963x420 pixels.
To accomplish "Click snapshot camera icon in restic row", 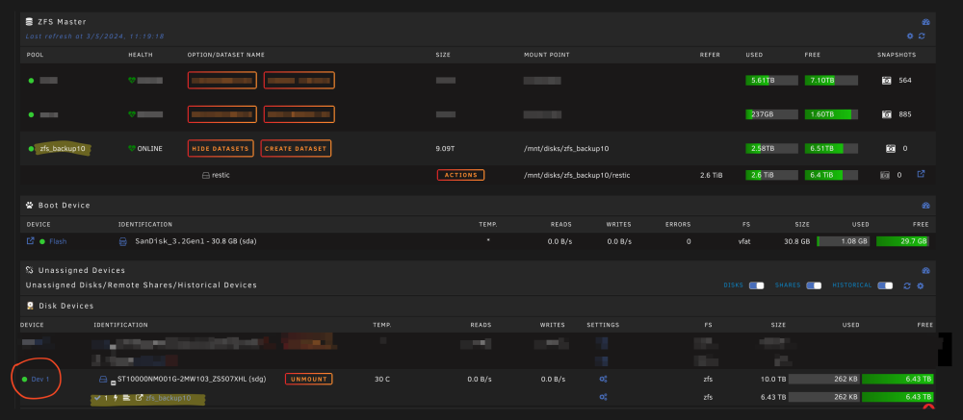I will click(884, 175).
